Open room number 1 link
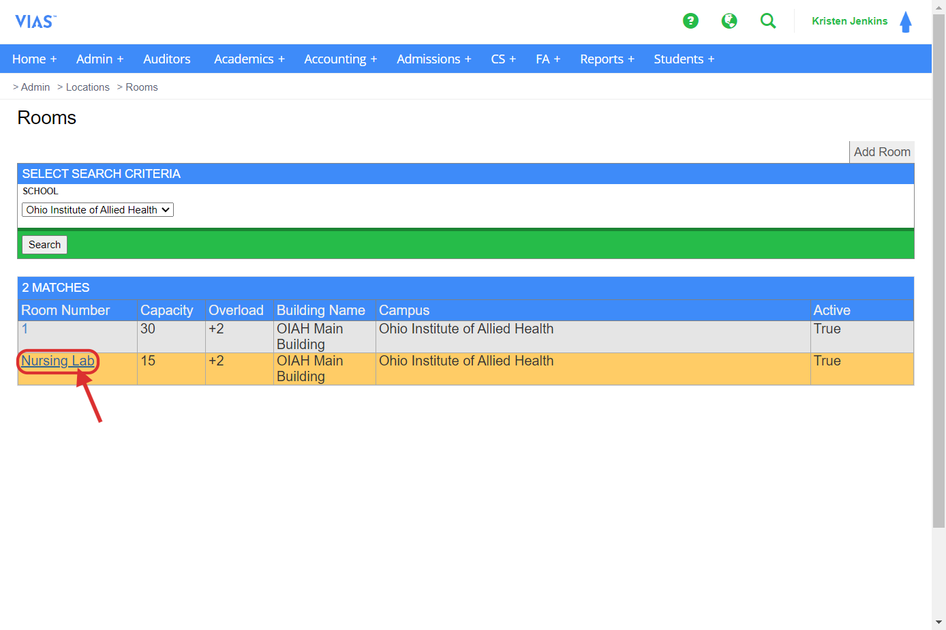Image resolution: width=946 pixels, height=630 pixels. [25, 329]
